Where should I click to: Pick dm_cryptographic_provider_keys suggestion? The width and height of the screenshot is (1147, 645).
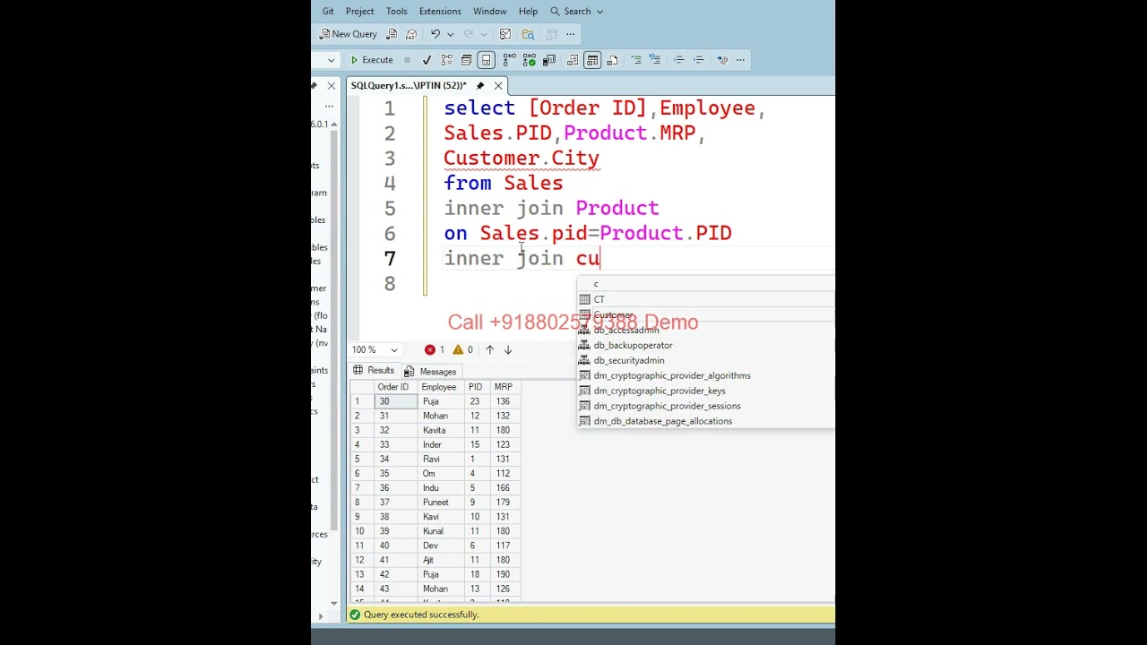pos(706,391)
